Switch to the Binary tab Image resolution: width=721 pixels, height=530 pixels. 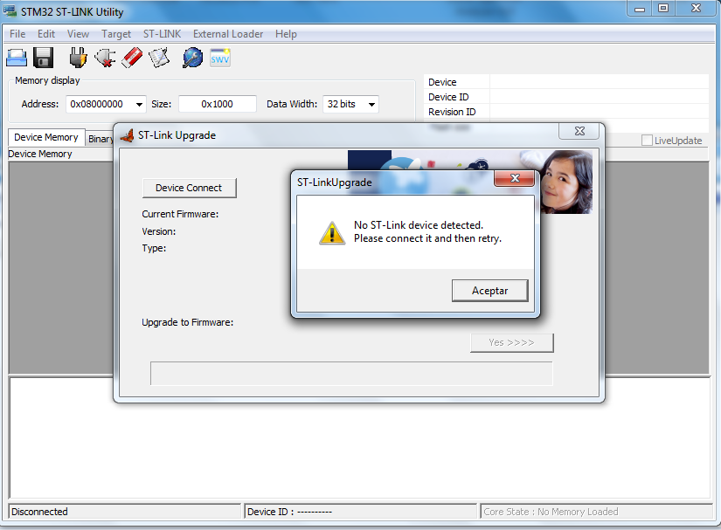(100, 139)
